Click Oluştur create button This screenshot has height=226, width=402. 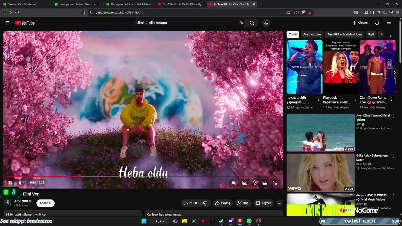pos(360,23)
